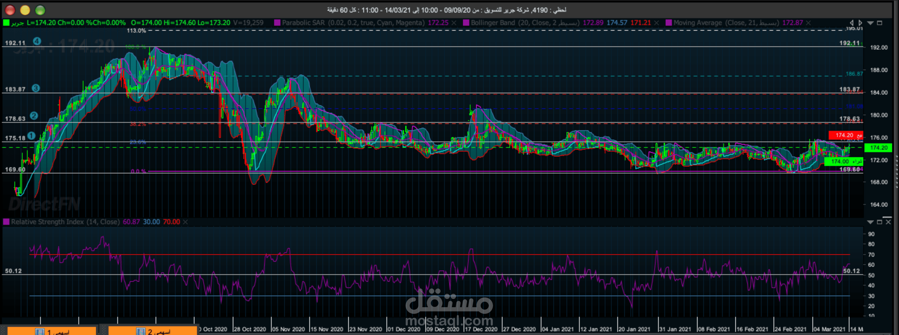Maximize the RSI panel
Viewport: 899px width, 335px height.
(x=880, y=222)
